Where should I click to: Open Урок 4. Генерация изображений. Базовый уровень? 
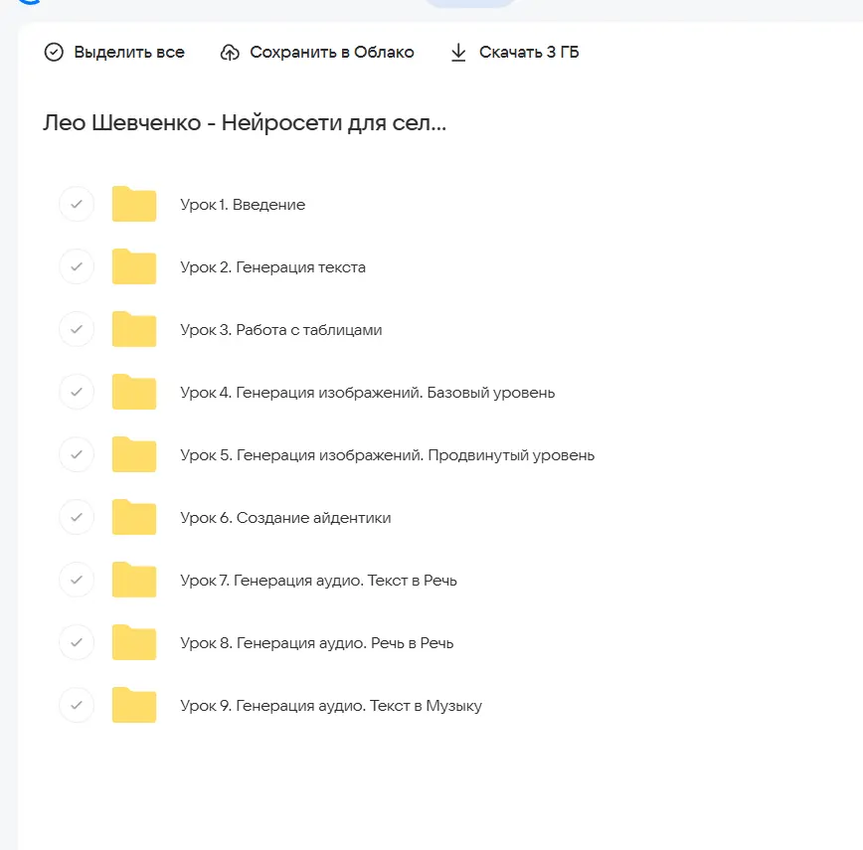pyautogui.click(x=367, y=393)
